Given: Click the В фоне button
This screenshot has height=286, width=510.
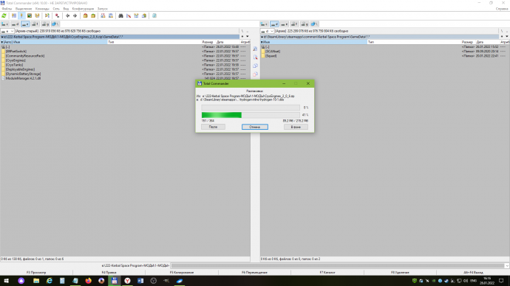Looking at the screenshot, I should [x=296, y=127].
